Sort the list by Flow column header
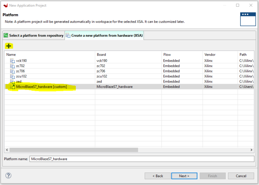This screenshot has height=185, width=259. 182,55
